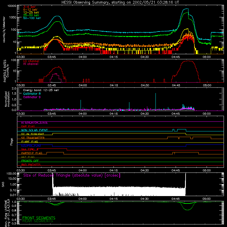Select the green 25-50 keV legend label
Screen dimensions: 227x227
[31, 15]
